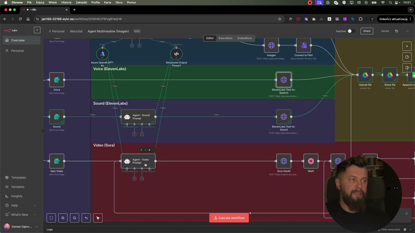Viewport: 415px width, 233px height.
Task: Toggle the workflow Inactive switch
Action: pyautogui.click(x=351, y=31)
